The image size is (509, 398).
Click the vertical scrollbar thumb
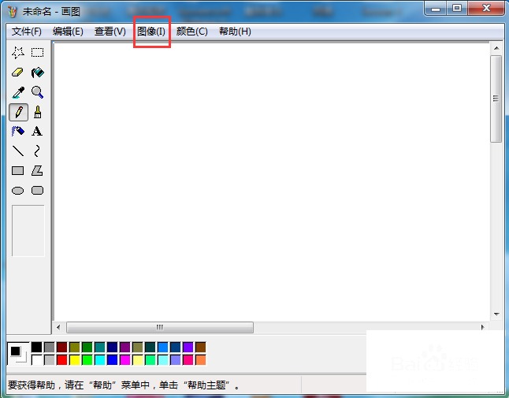tap(496, 99)
